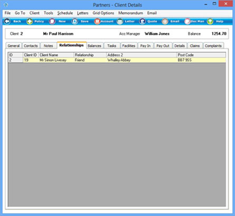This screenshot has width=235, height=216.
Task: Open the Doc Man toolbar icon
Action: tap(187, 22)
